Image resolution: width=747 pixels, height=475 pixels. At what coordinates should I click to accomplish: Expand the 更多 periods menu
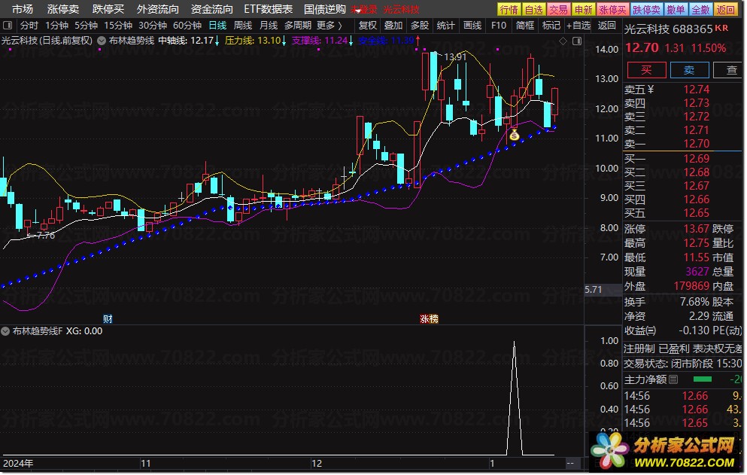click(329, 26)
